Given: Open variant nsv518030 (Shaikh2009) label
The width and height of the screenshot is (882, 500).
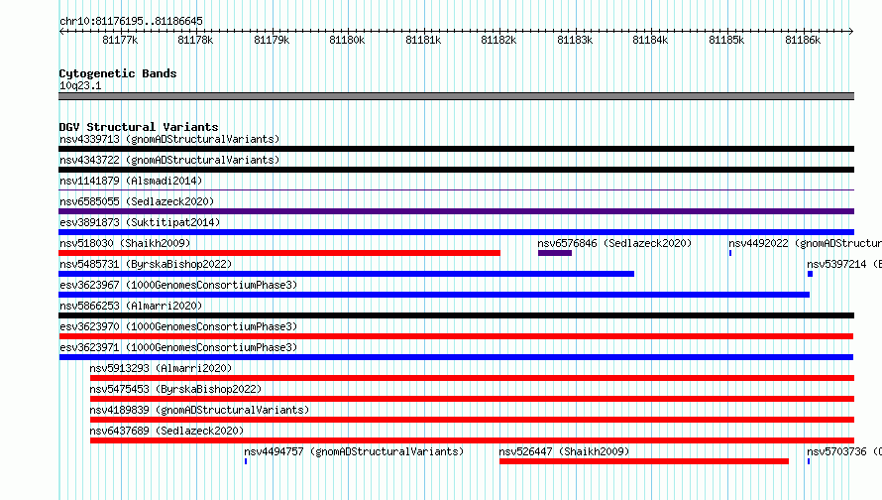Looking at the screenshot, I should pyautogui.click(x=125, y=243).
